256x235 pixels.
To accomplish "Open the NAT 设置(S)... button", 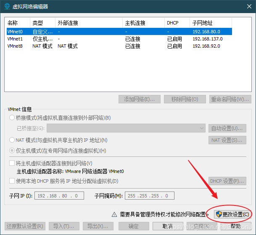I will [227, 140].
